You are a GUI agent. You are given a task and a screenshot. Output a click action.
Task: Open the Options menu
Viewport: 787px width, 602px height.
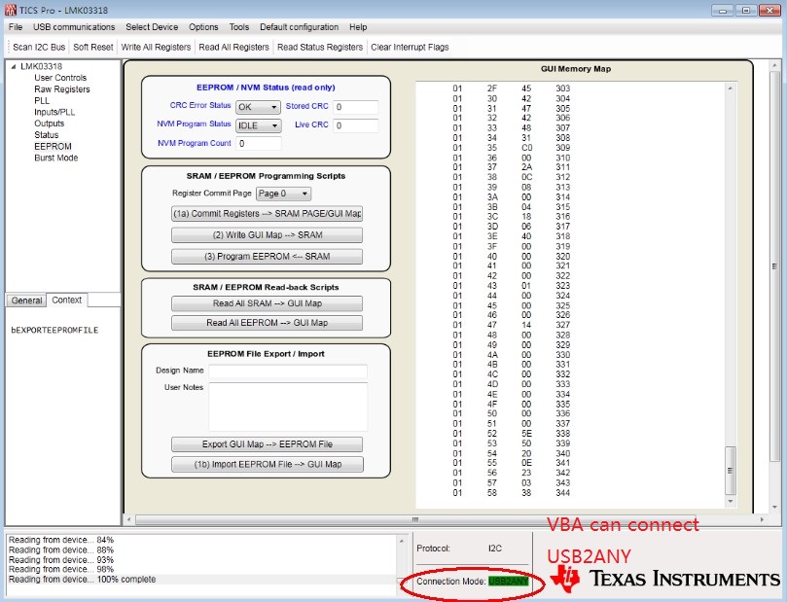pos(203,27)
